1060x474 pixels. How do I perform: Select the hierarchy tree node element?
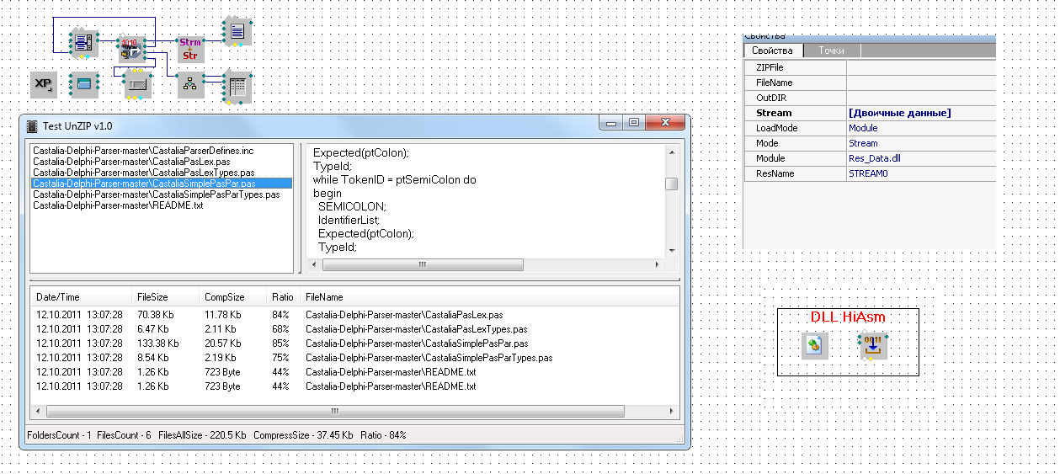[x=190, y=84]
